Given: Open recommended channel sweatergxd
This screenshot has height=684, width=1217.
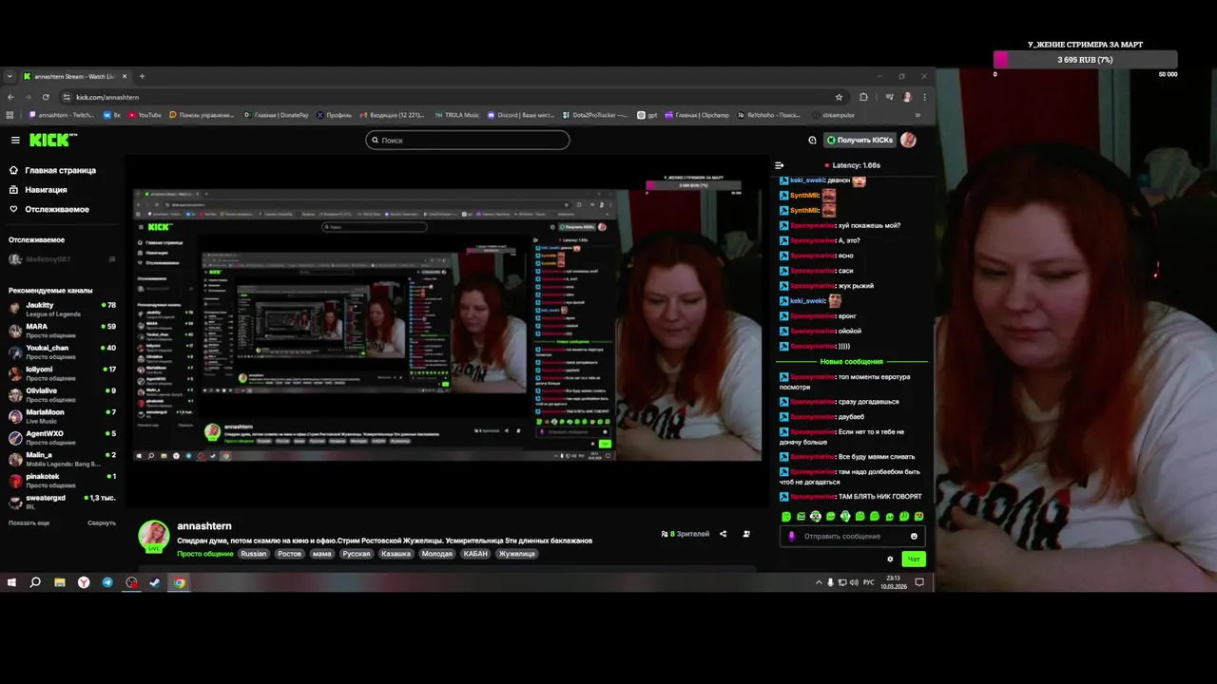Looking at the screenshot, I should click(x=62, y=502).
